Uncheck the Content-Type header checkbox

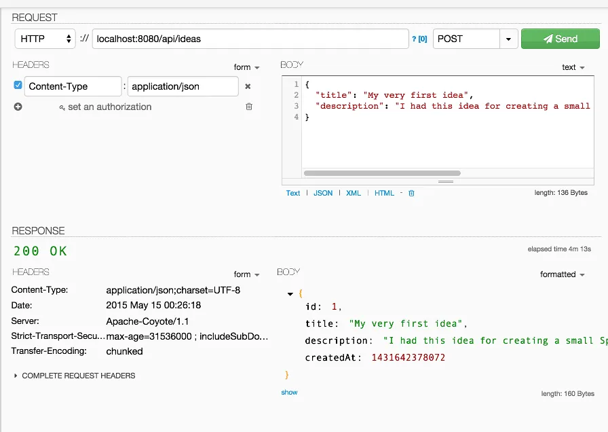coord(18,86)
